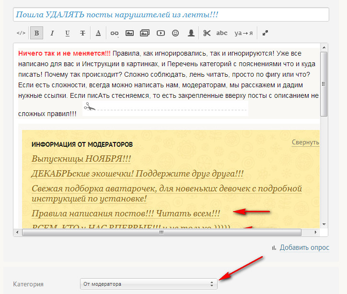The height and width of the screenshot is (294, 347).
Task: Click the horizontal scrollbar right arrow
Action: (315, 233)
